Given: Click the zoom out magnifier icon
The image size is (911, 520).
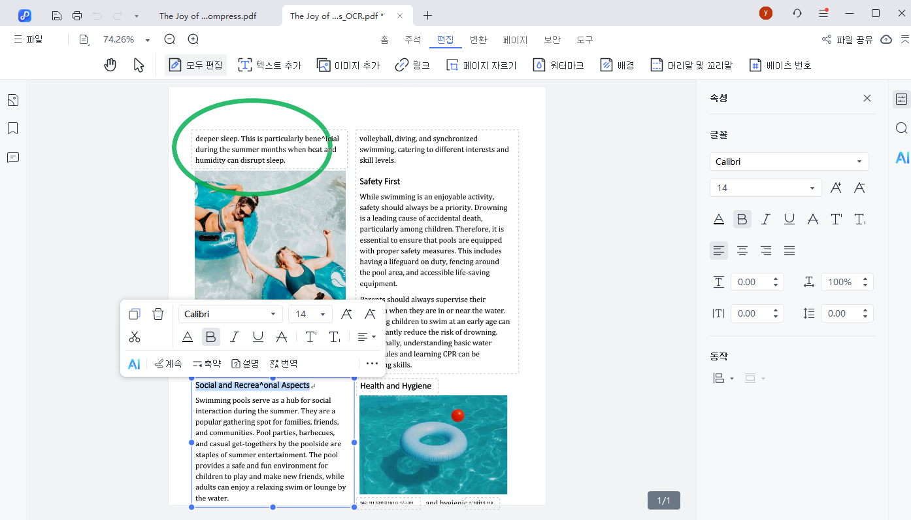Looking at the screenshot, I should pos(170,39).
